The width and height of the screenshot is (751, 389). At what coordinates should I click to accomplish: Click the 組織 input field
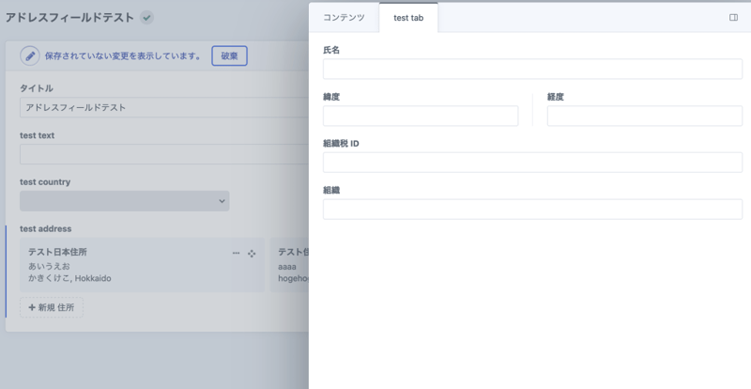click(x=532, y=209)
